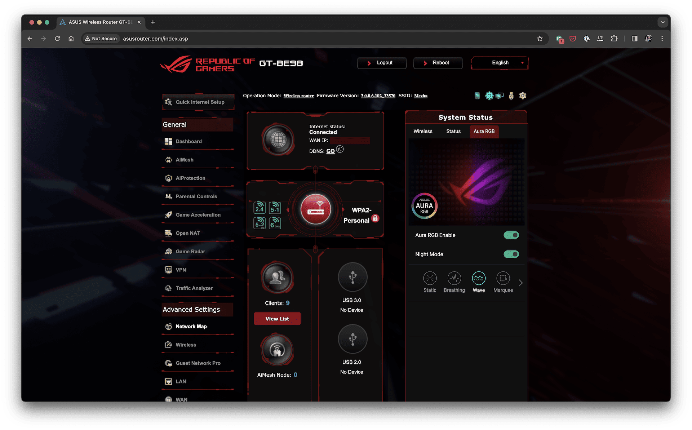Screen dimensions: 692x430
Task: Click the Open NAT sidebar icon
Action: click(x=168, y=233)
